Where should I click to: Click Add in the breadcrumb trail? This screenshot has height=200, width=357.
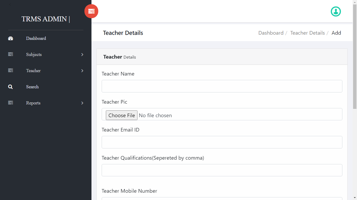coord(336,33)
